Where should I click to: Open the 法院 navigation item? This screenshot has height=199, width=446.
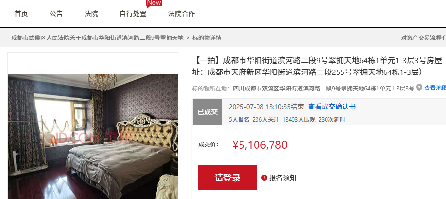coord(91,14)
